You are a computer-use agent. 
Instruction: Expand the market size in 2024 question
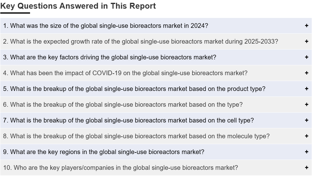156,26
